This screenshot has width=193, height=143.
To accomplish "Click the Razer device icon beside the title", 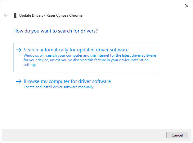I will pyautogui.click(x=15, y=15).
